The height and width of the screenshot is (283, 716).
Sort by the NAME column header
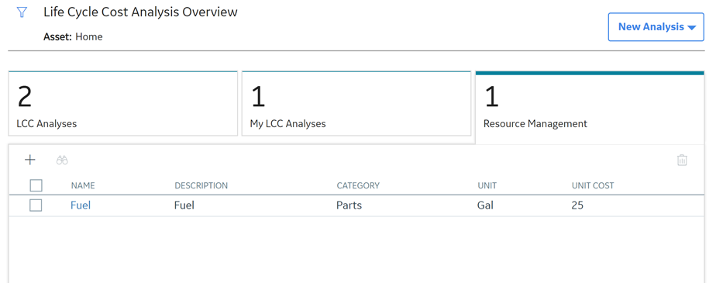[83, 185]
